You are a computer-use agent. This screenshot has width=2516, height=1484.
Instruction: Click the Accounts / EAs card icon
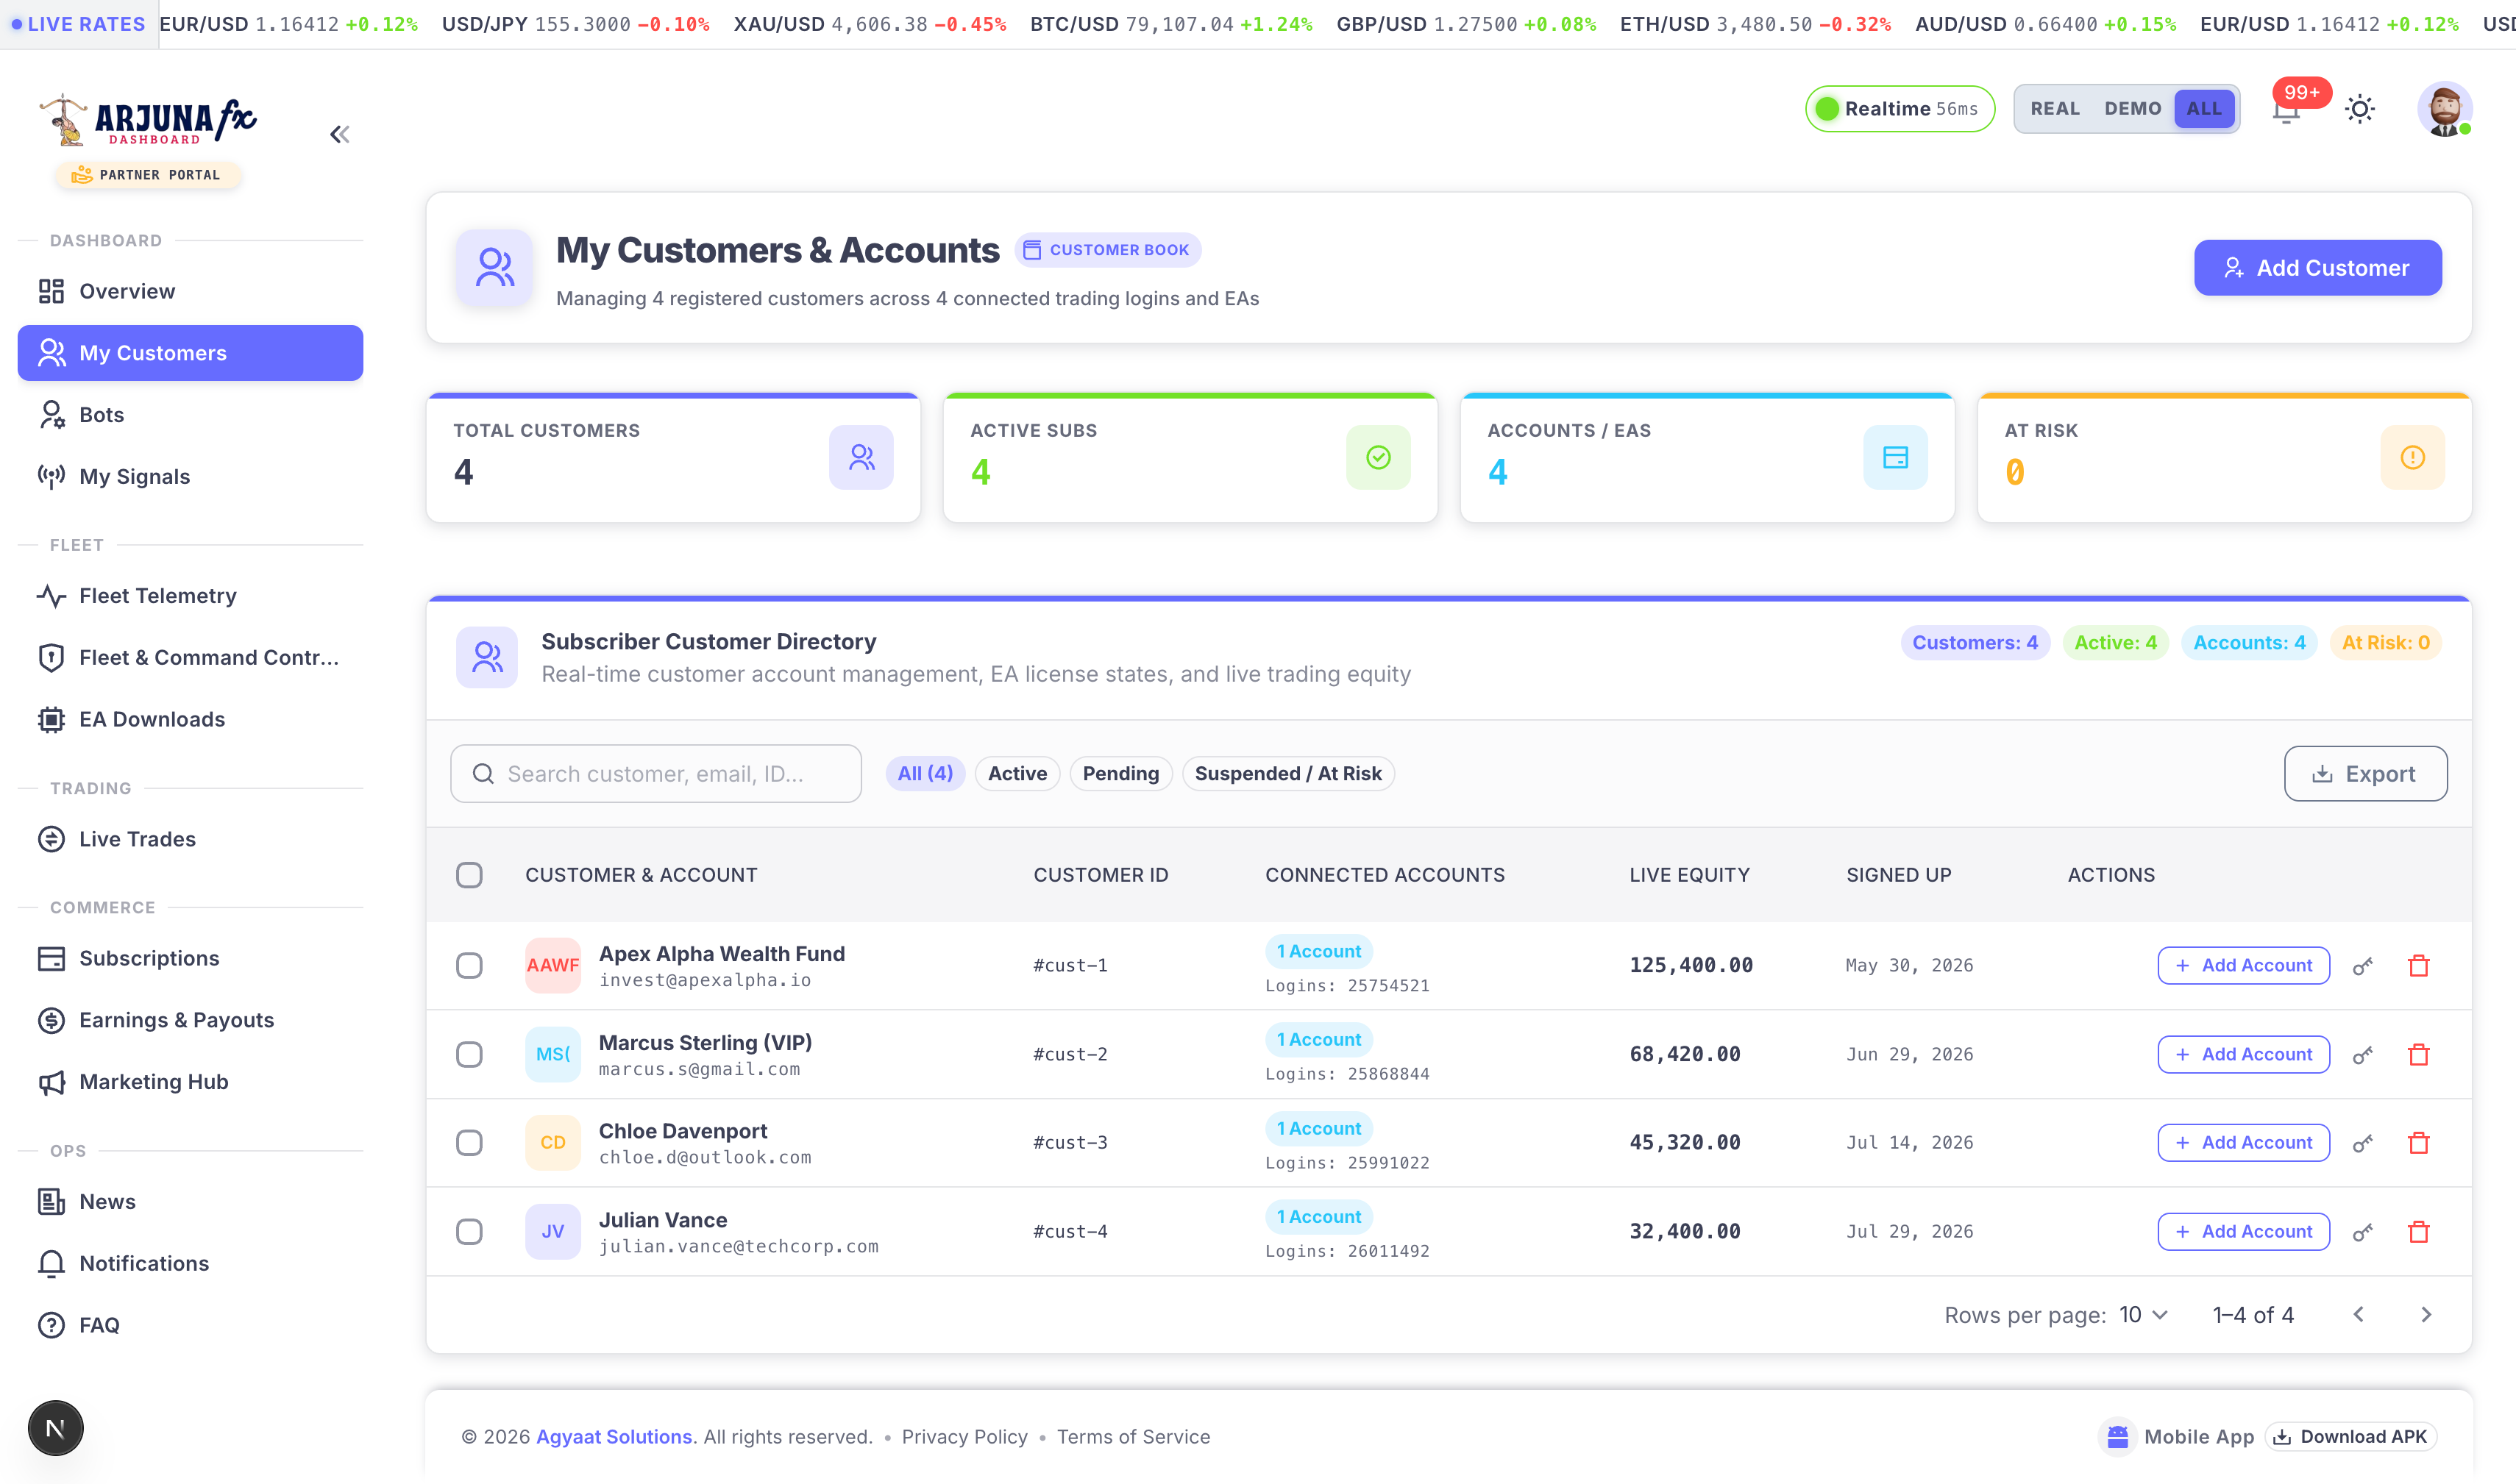[1896, 458]
